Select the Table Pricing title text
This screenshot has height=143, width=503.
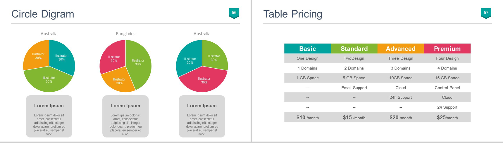point(293,14)
